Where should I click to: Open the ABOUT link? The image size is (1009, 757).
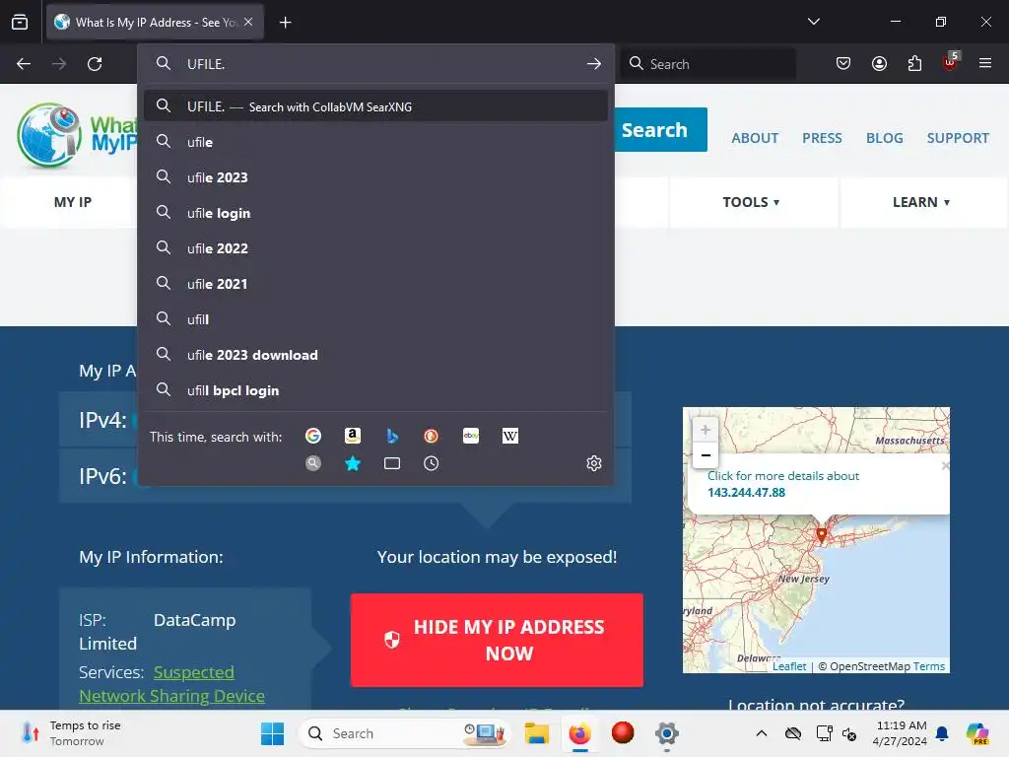coord(755,138)
